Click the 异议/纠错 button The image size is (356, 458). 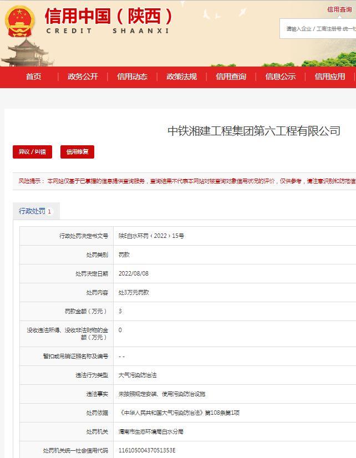32,152
